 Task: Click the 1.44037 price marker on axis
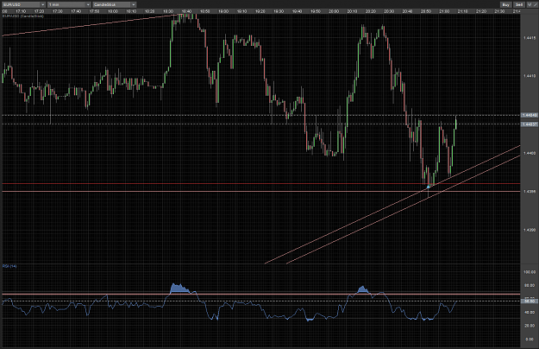point(530,124)
